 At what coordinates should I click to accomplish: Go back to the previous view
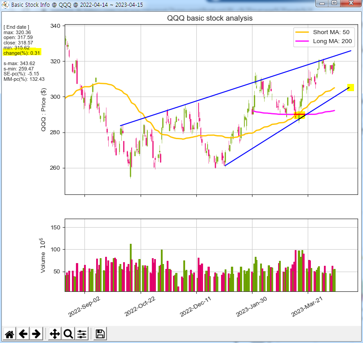coord(23,334)
